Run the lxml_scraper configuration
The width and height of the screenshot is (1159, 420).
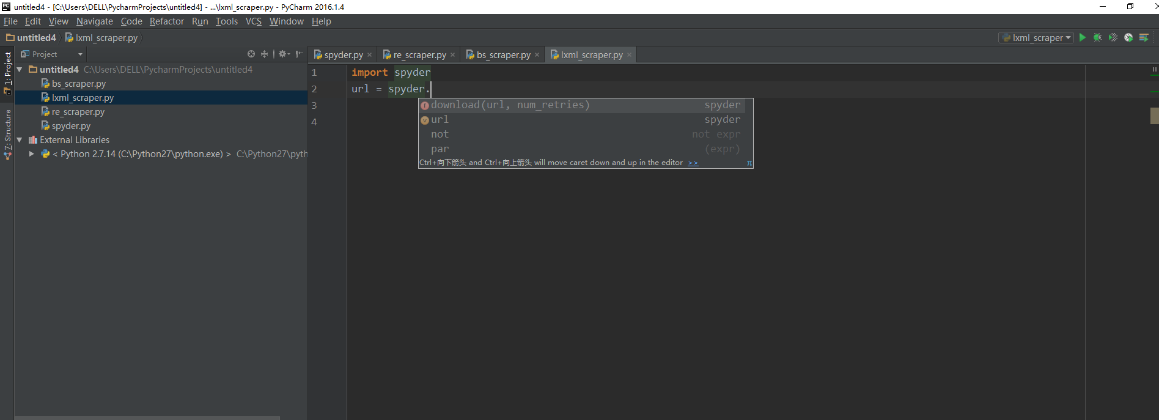[x=1083, y=37]
